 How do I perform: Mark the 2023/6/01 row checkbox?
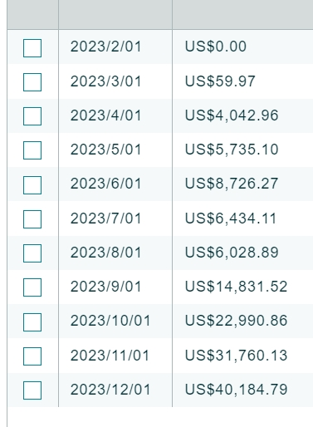point(32,185)
